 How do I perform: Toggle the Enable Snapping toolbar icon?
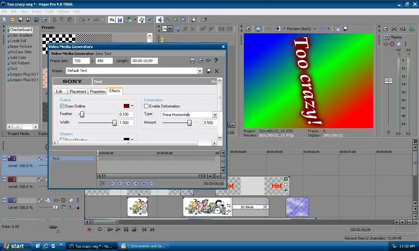(x=112, y=20)
